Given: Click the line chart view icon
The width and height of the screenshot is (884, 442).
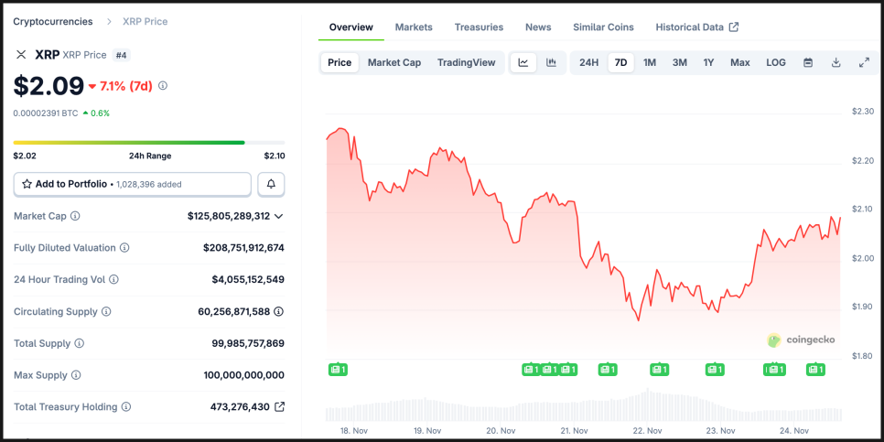Looking at the screenshot, I should tap(523, 62).
